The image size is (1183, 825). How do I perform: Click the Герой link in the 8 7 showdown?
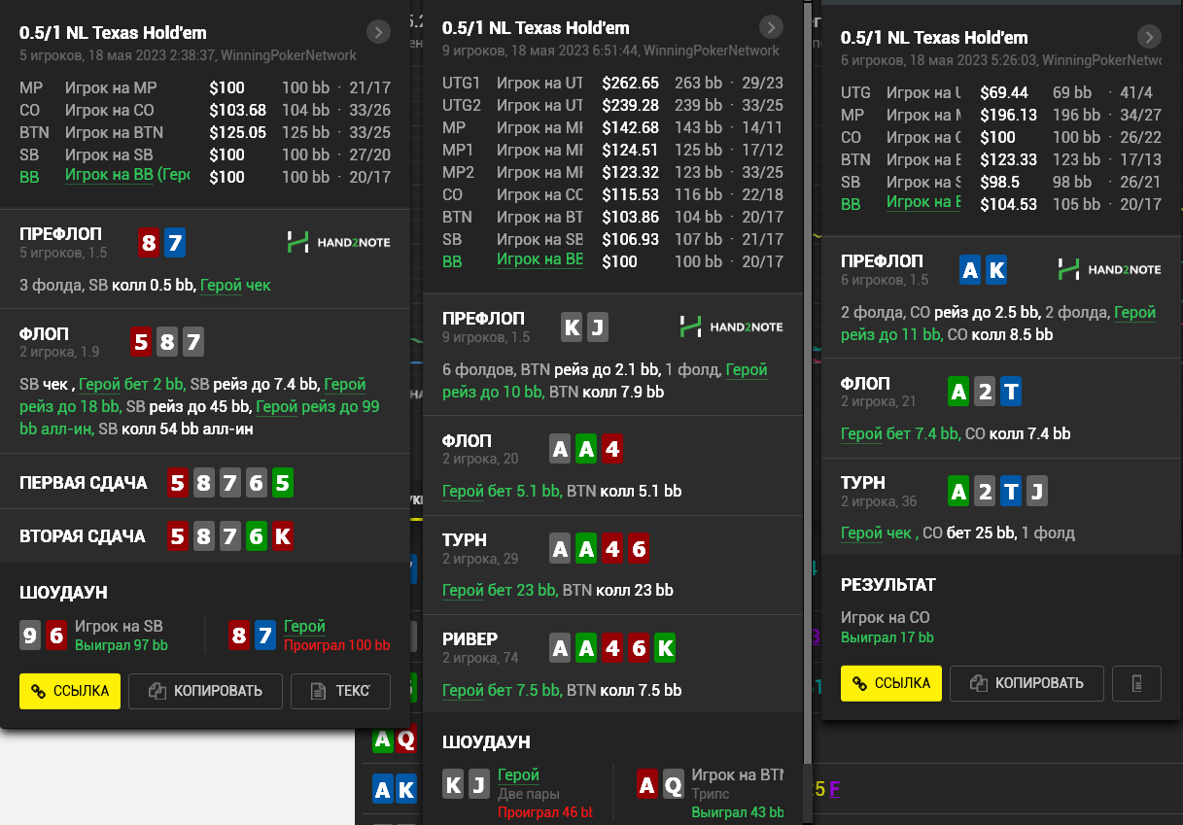304,627
